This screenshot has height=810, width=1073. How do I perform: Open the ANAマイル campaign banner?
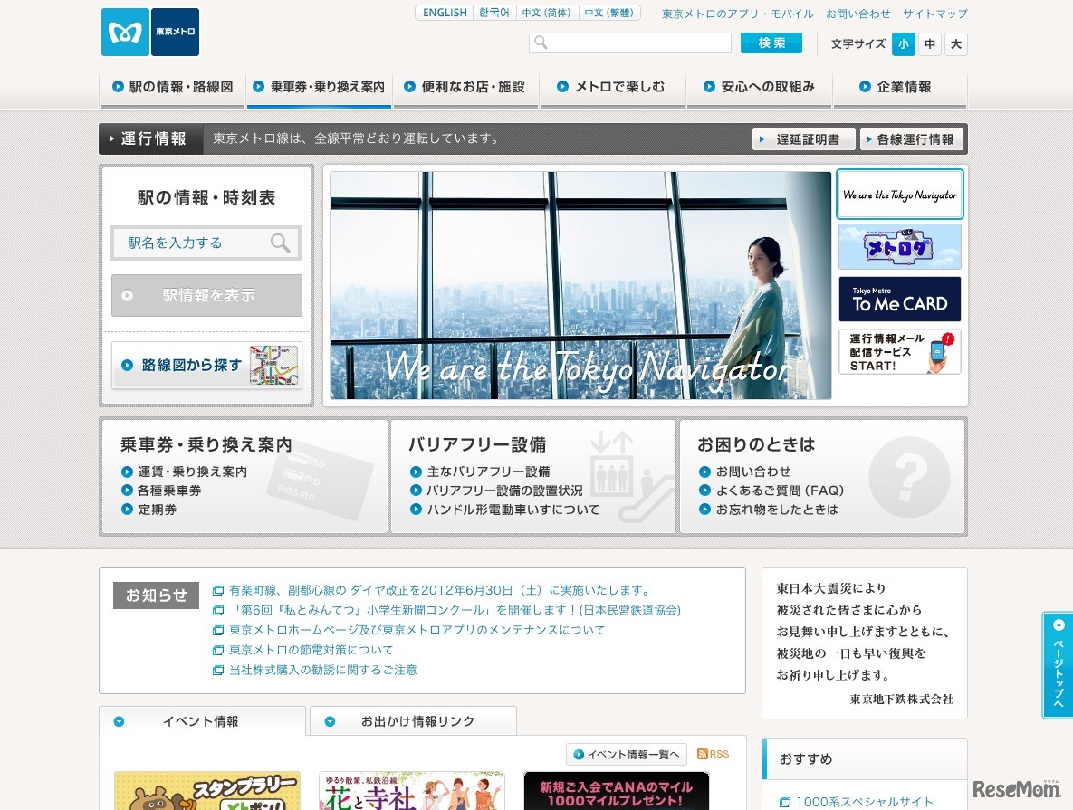tap(616, 791)
